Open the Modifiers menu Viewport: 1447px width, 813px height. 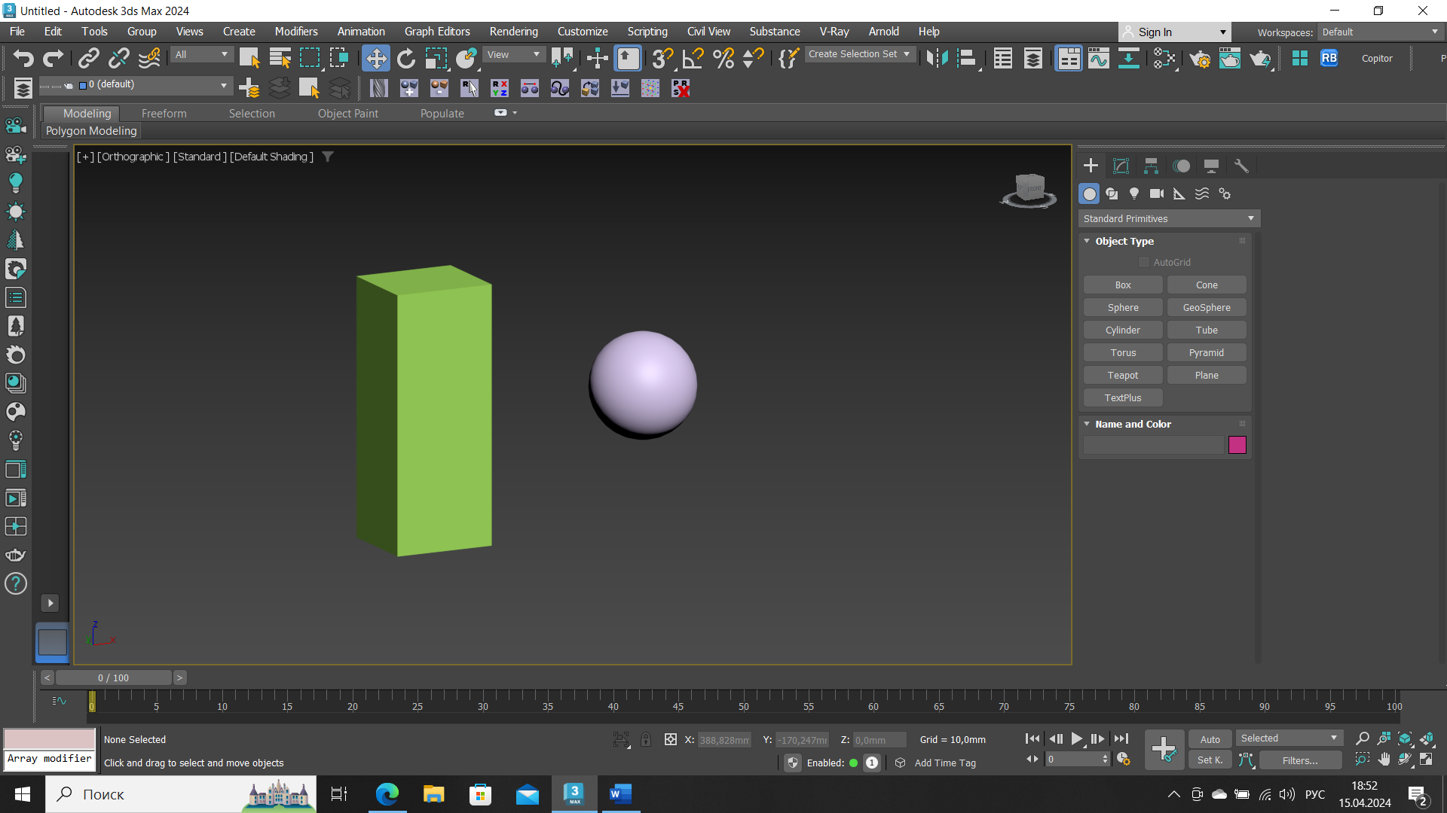(296, 31)
